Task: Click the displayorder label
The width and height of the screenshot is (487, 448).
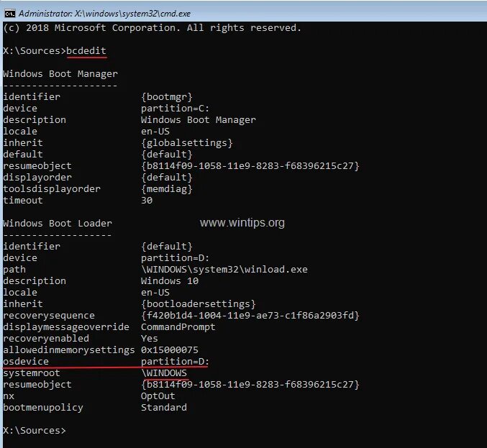Action: point(37,178)
